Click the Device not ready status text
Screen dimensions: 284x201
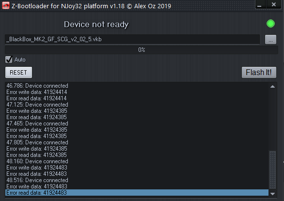click(x=96, y=25)
